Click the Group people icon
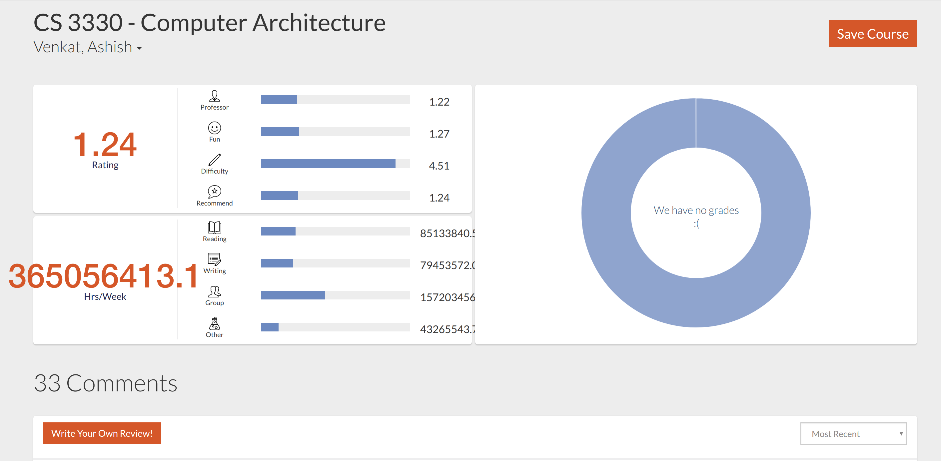 [x=215, y=291]
